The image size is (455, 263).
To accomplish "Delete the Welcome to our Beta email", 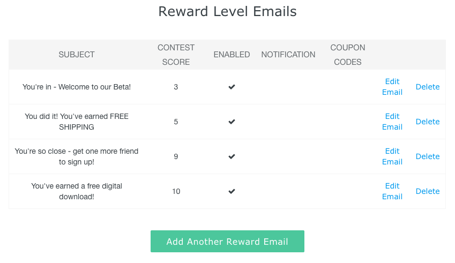I will pyautogui.click(x=428, y=87).
